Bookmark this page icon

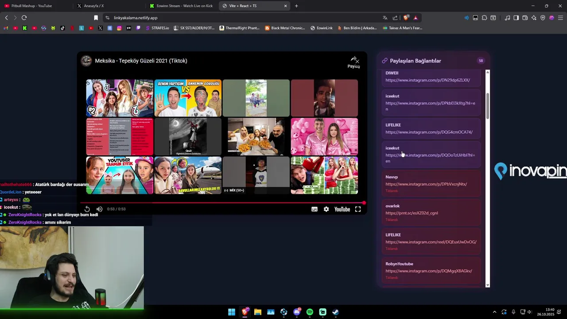(96, 18)
